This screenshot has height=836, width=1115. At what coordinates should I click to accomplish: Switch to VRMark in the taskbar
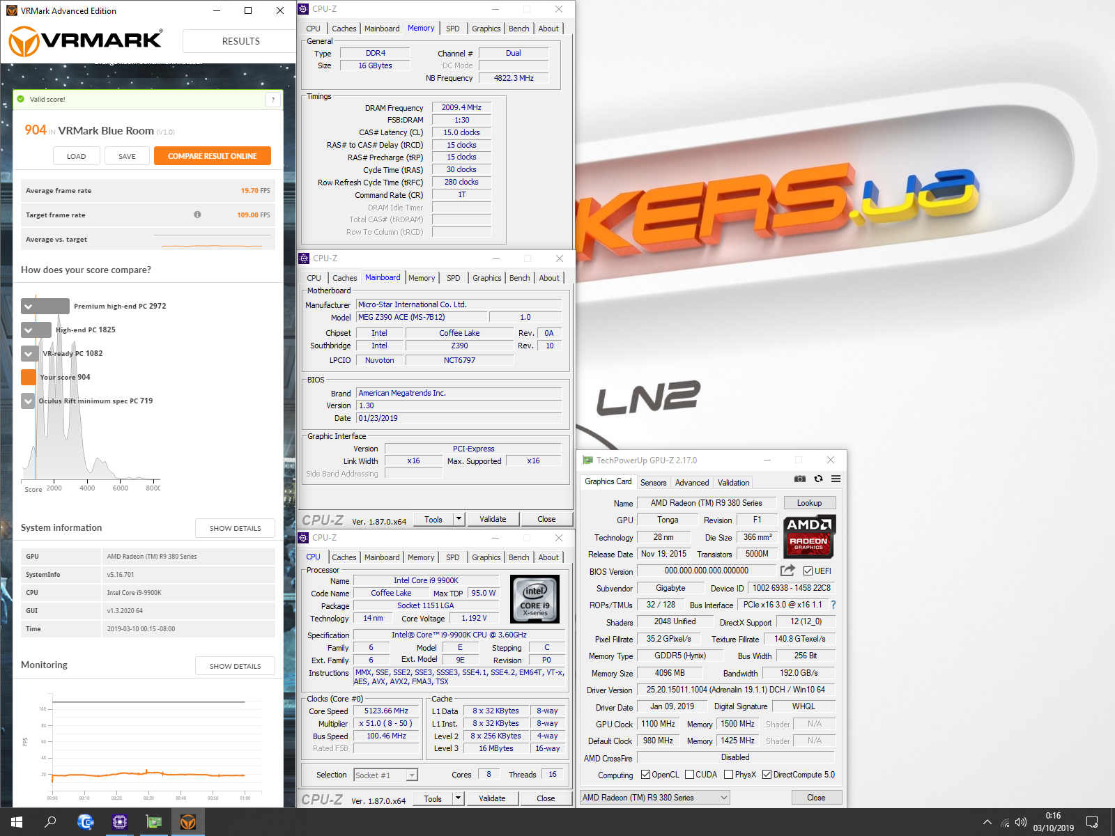pos(187,822)
